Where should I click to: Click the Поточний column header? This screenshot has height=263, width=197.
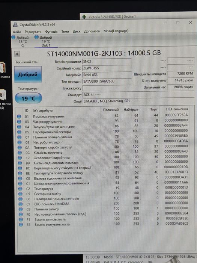(111, 110)
